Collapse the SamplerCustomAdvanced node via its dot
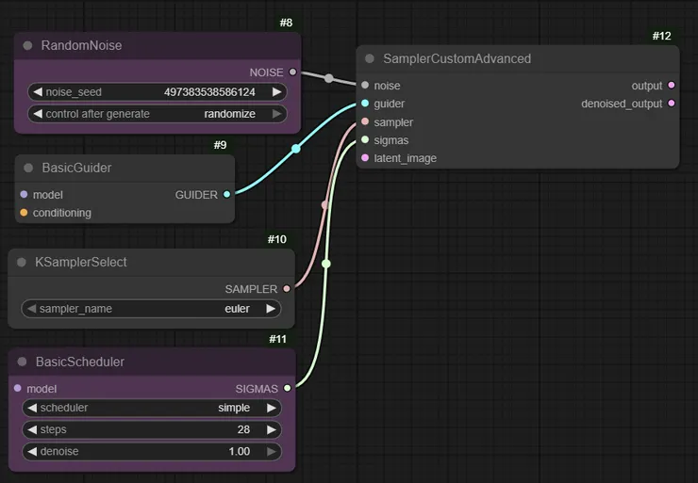Screen dimensions: 698x483 pyautogui.click(x=370, y=58)
